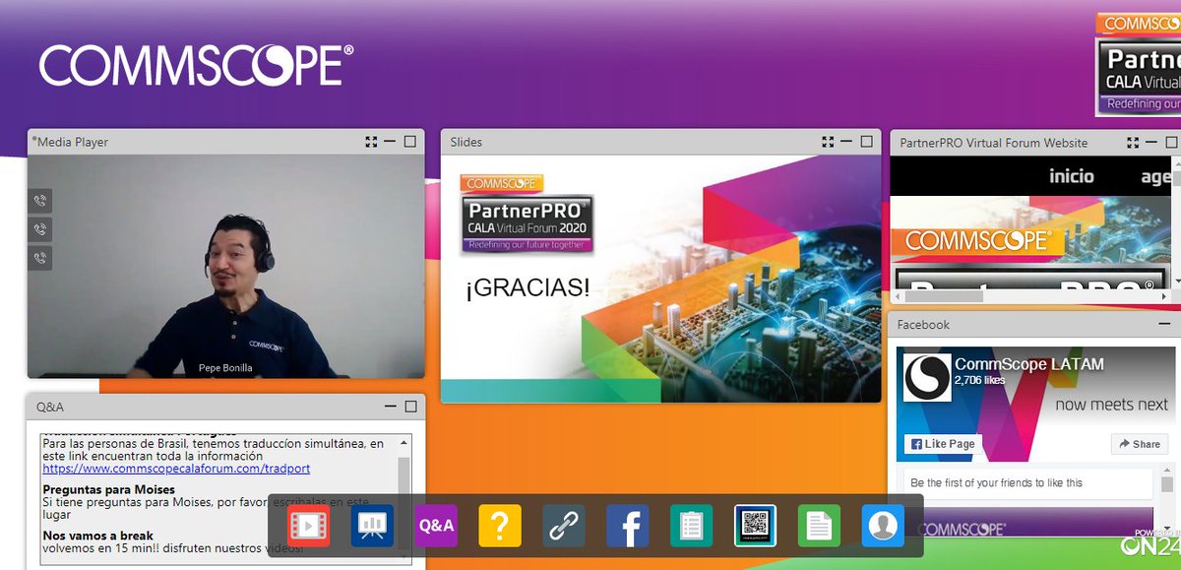Select inicio in the website navigation
The width and height of the screenshot is (1181, 570).
[x=1072, y=176]
